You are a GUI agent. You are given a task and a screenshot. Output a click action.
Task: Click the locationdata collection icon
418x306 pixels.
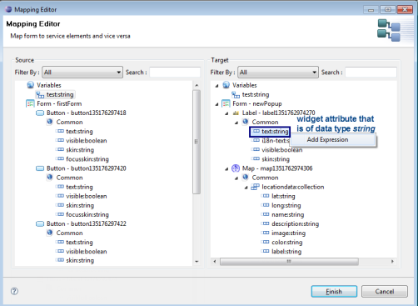(255, 187)
